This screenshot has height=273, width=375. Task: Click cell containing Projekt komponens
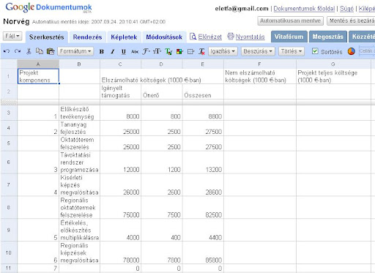tap(38, 76)
